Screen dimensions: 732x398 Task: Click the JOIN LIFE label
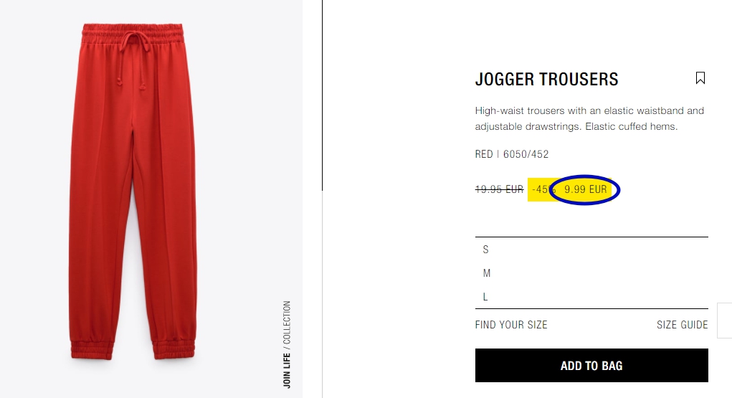point(287,371)
